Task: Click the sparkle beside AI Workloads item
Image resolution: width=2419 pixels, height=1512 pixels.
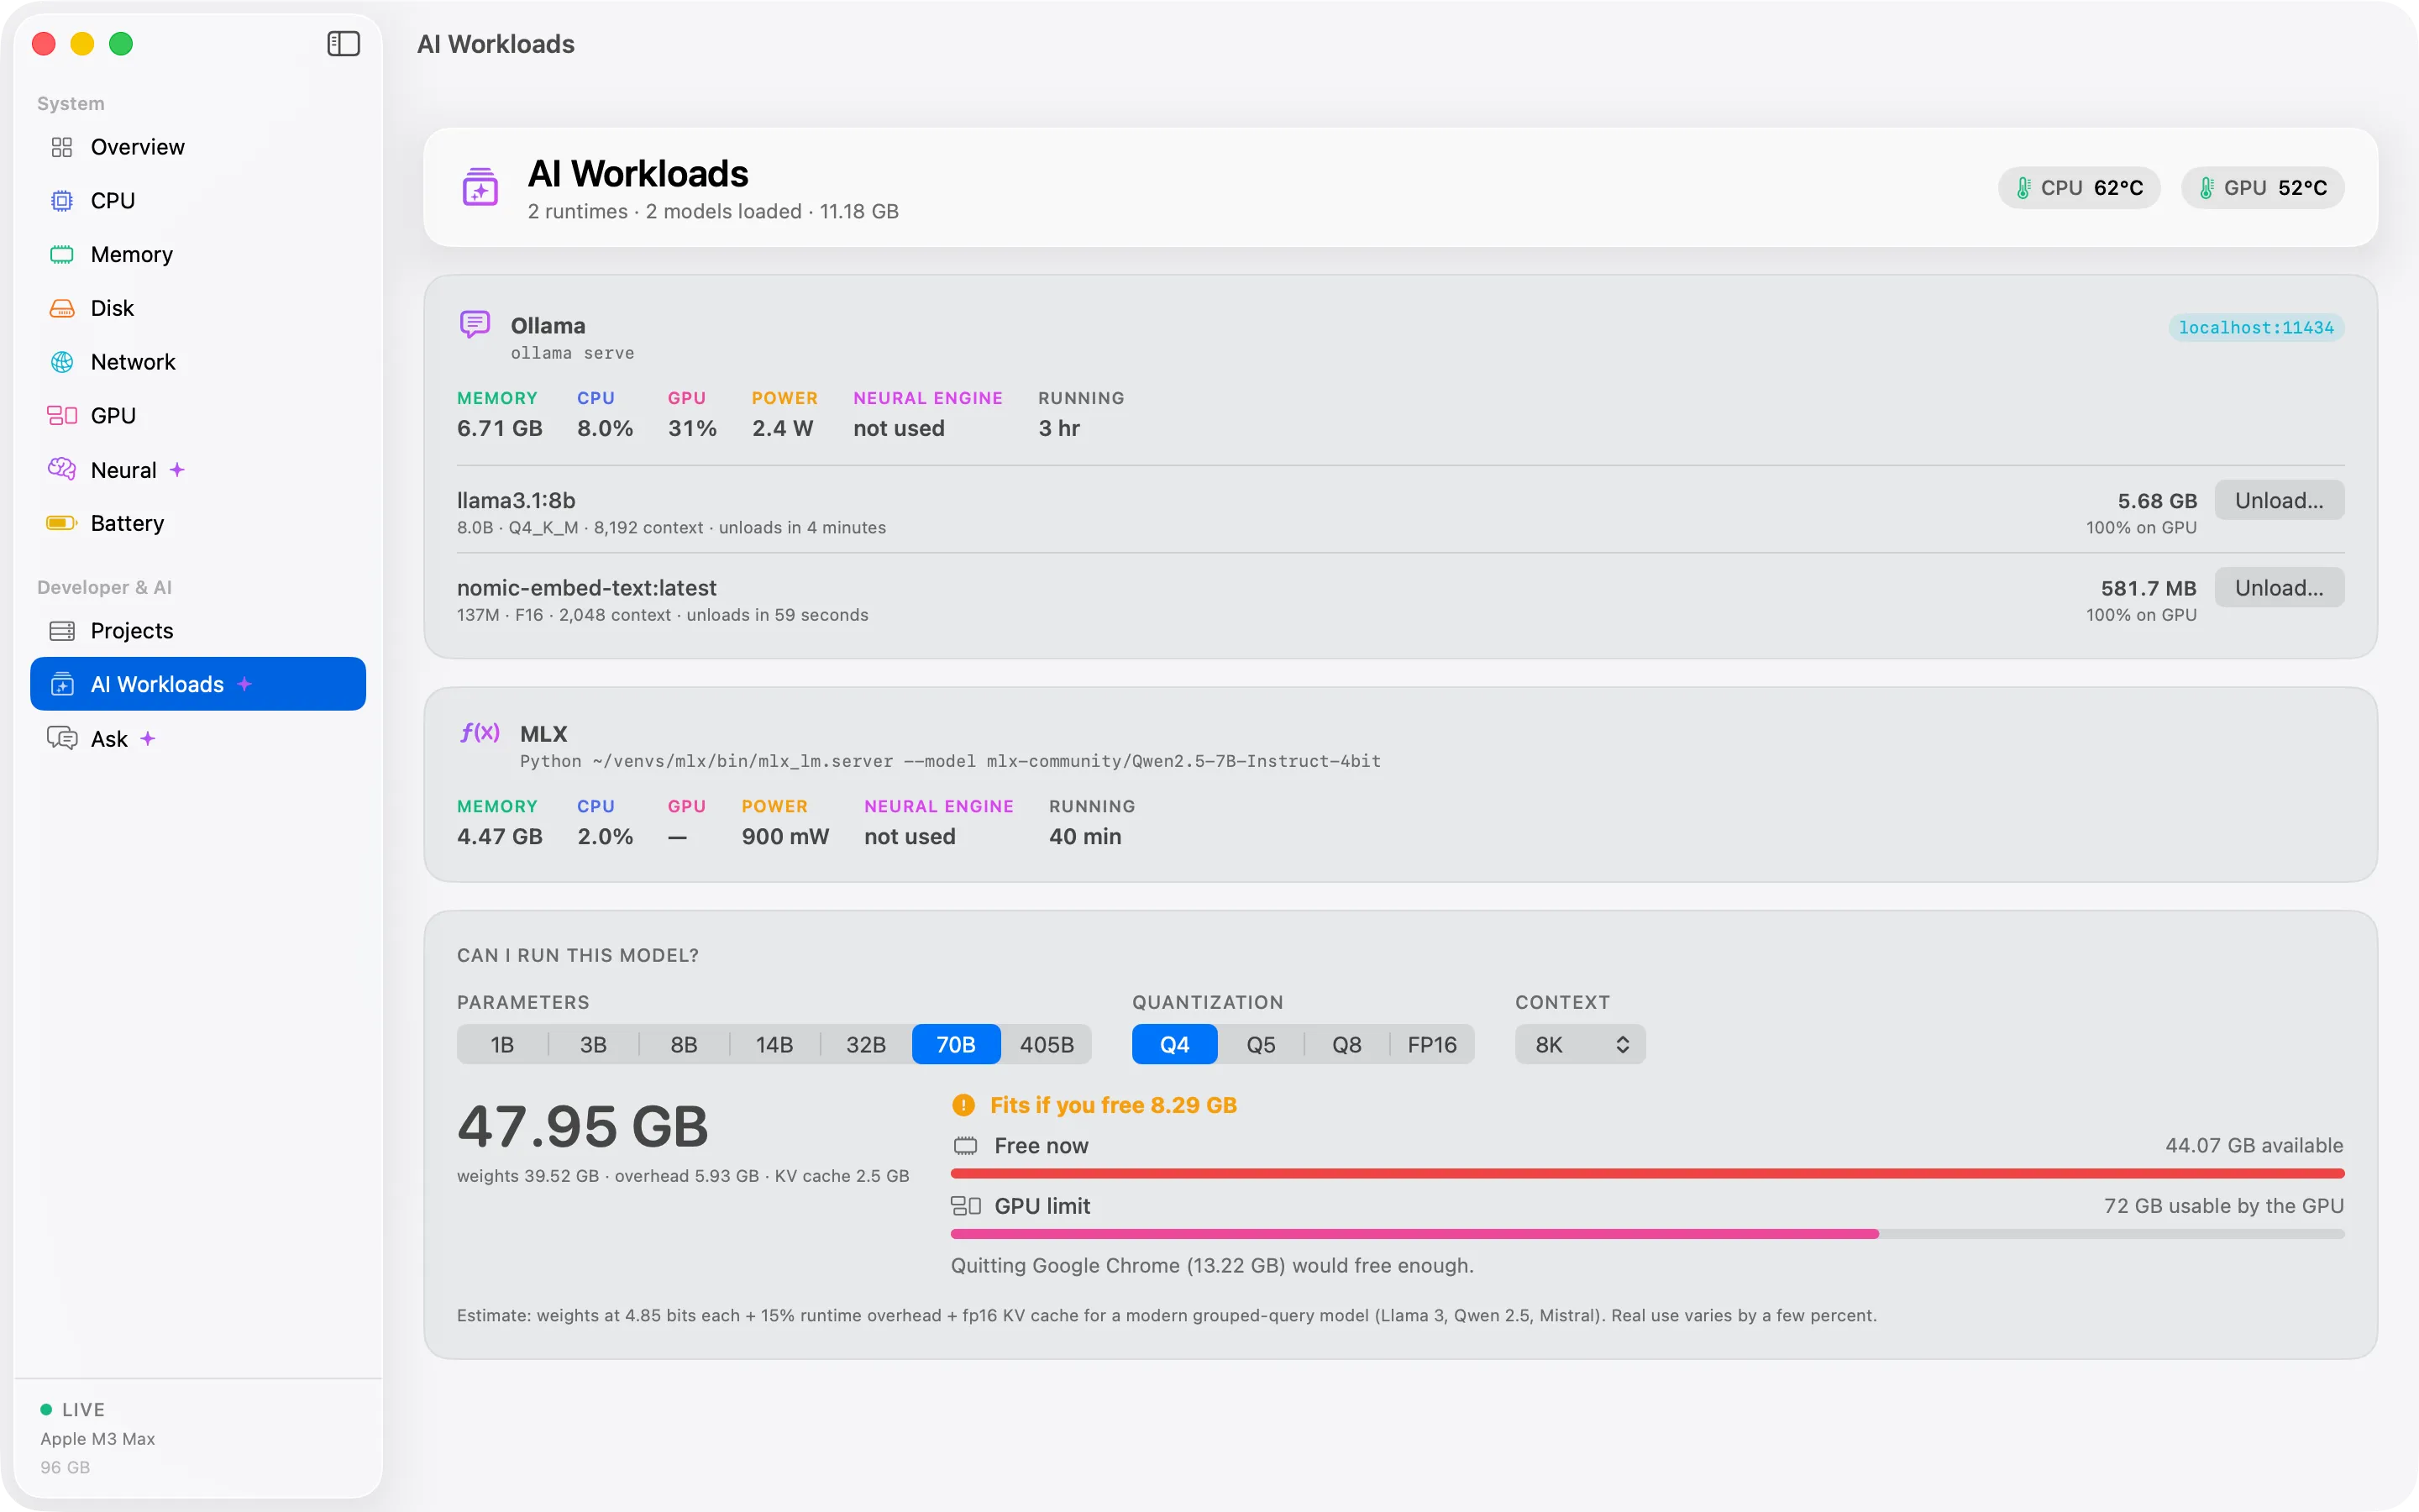Action: (x=245, y=684)
